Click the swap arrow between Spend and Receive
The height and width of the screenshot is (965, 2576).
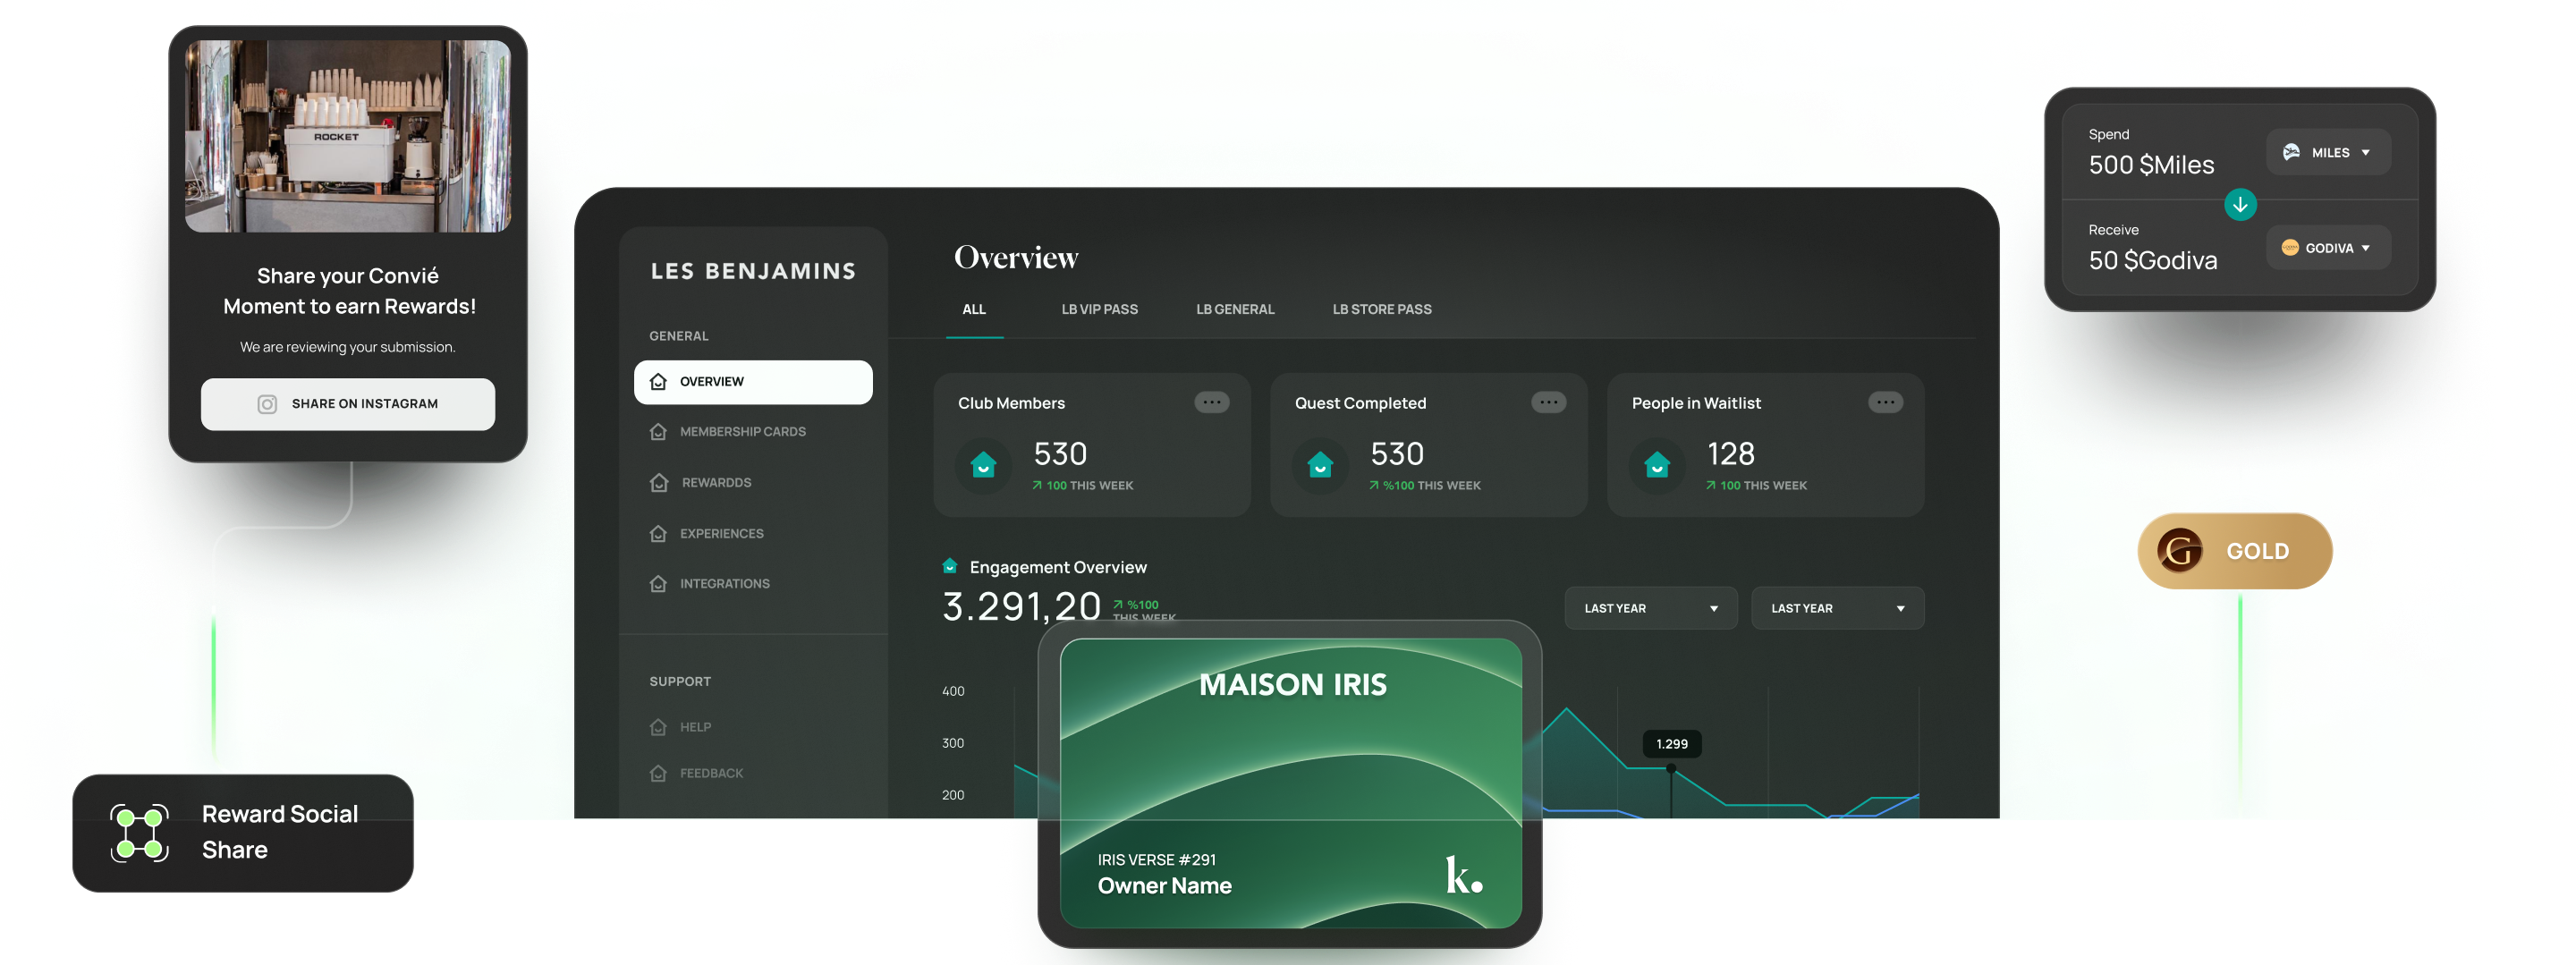coord(2240,205)
